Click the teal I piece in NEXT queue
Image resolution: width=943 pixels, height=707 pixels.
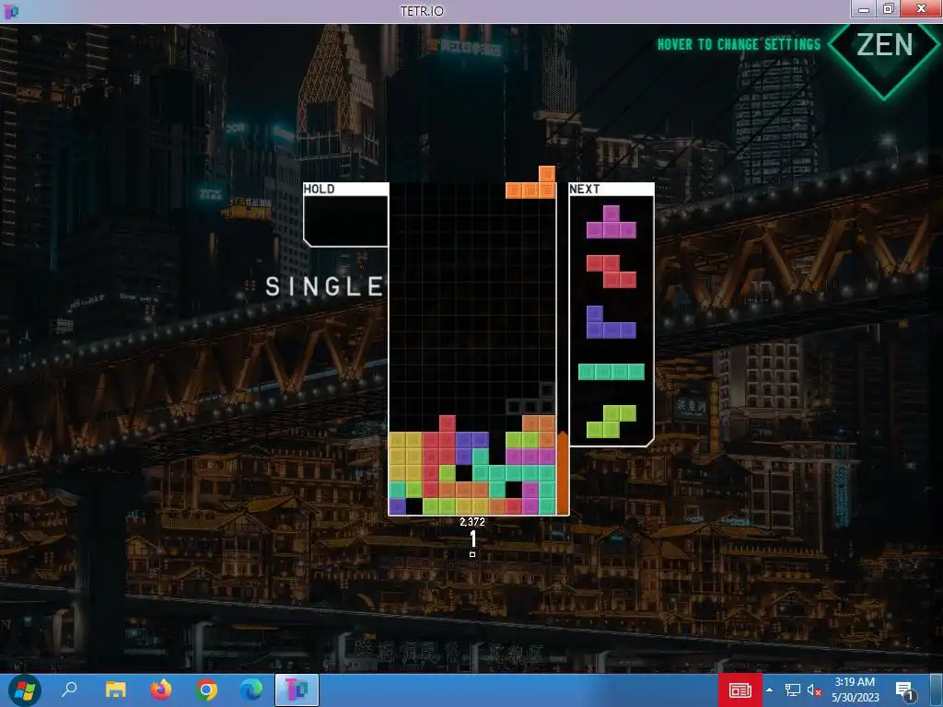tap(611, 372)
